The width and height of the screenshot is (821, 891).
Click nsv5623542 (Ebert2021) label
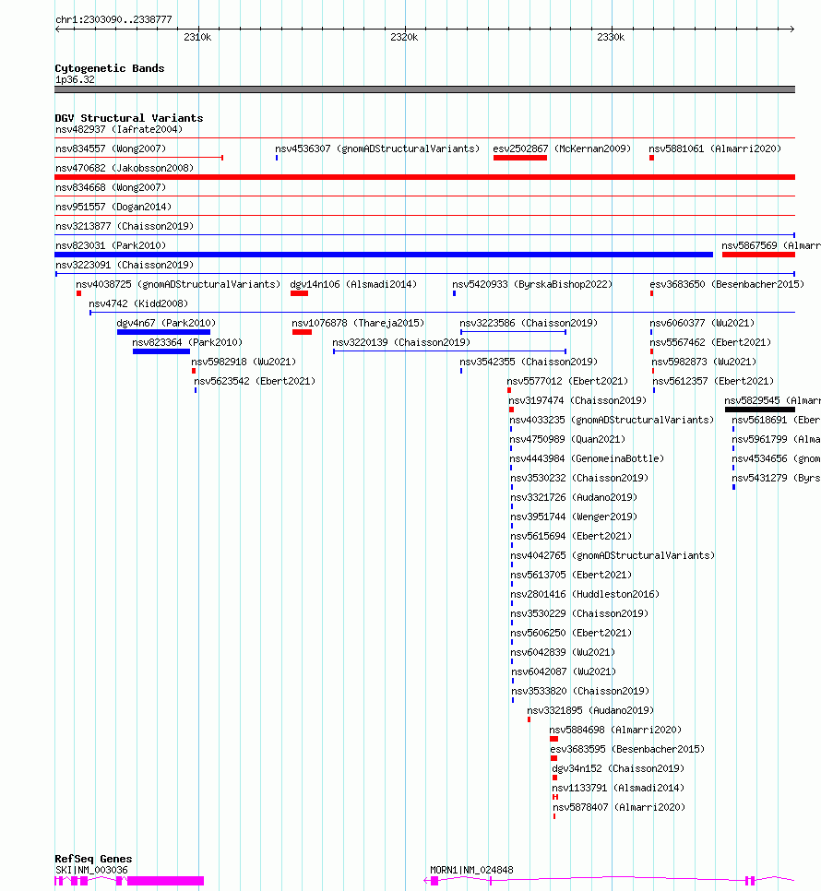[255, 381]
